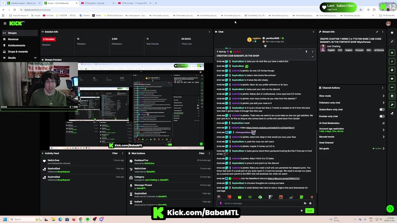Toggle the wrench widget icon in right rail
Screen dimensions: 397x223
click(x=392, y=105)
